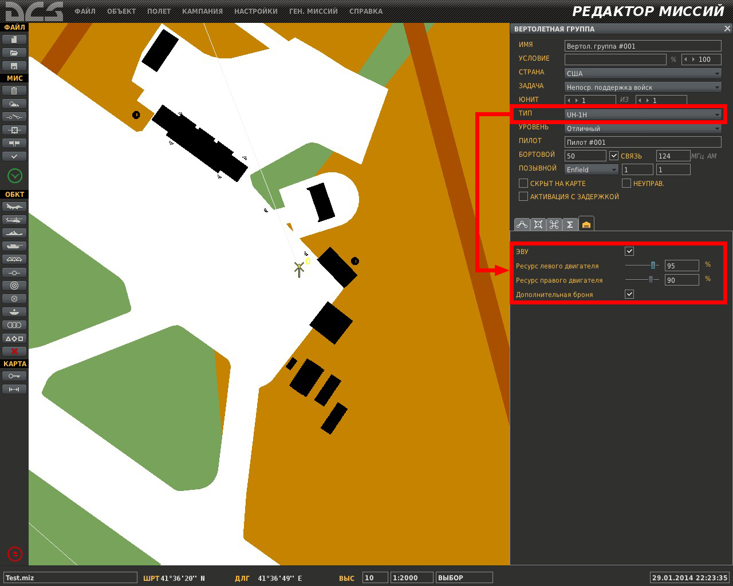Screen dimensions: 733x586
Task: Expand the ТИП dropdown showing UH-1H
Action: click(643, 114)
